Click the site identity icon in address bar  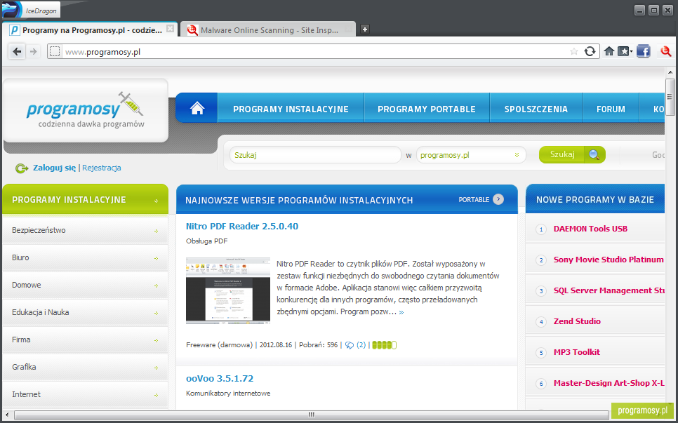point(55,52)
